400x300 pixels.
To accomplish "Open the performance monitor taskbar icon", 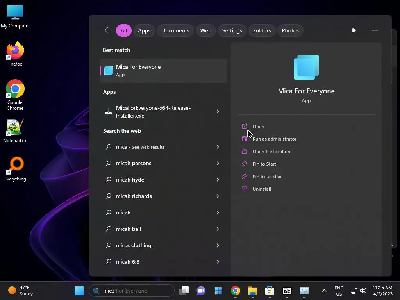I will pyautogui.click(x=304, y=291).
